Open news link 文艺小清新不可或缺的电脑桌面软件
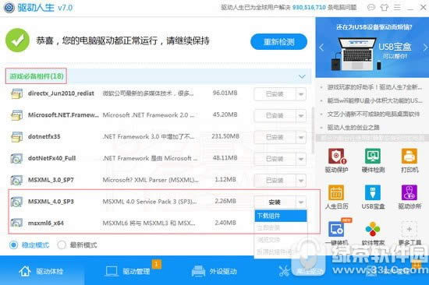This screenshot has height=285, width=429. coord(374,114)
